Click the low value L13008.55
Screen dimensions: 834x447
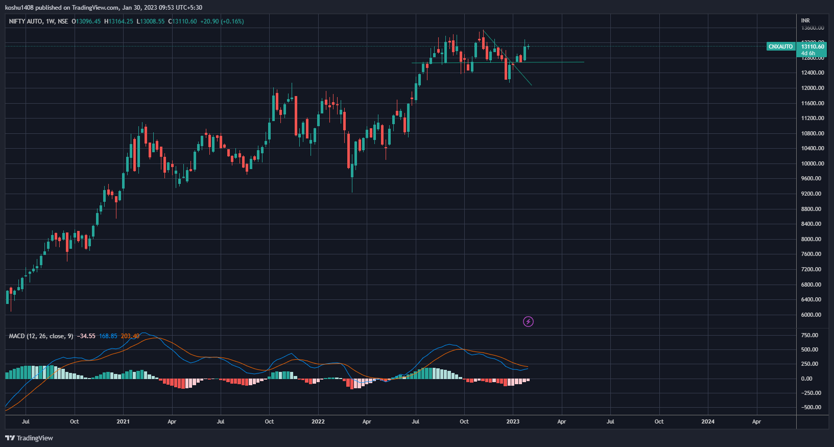150,21
